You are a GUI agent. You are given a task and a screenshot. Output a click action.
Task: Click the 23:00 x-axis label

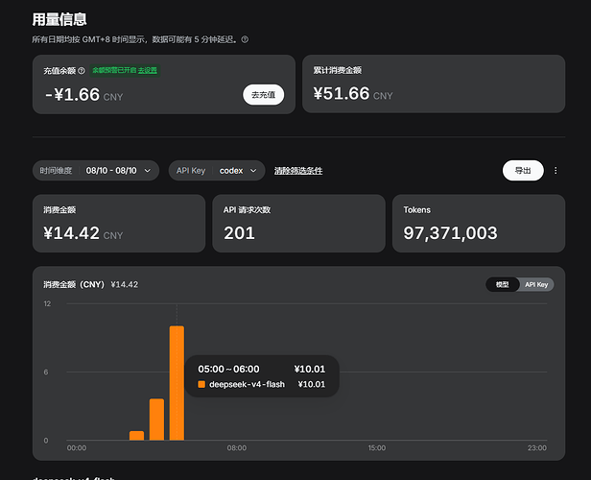[536, 448]
